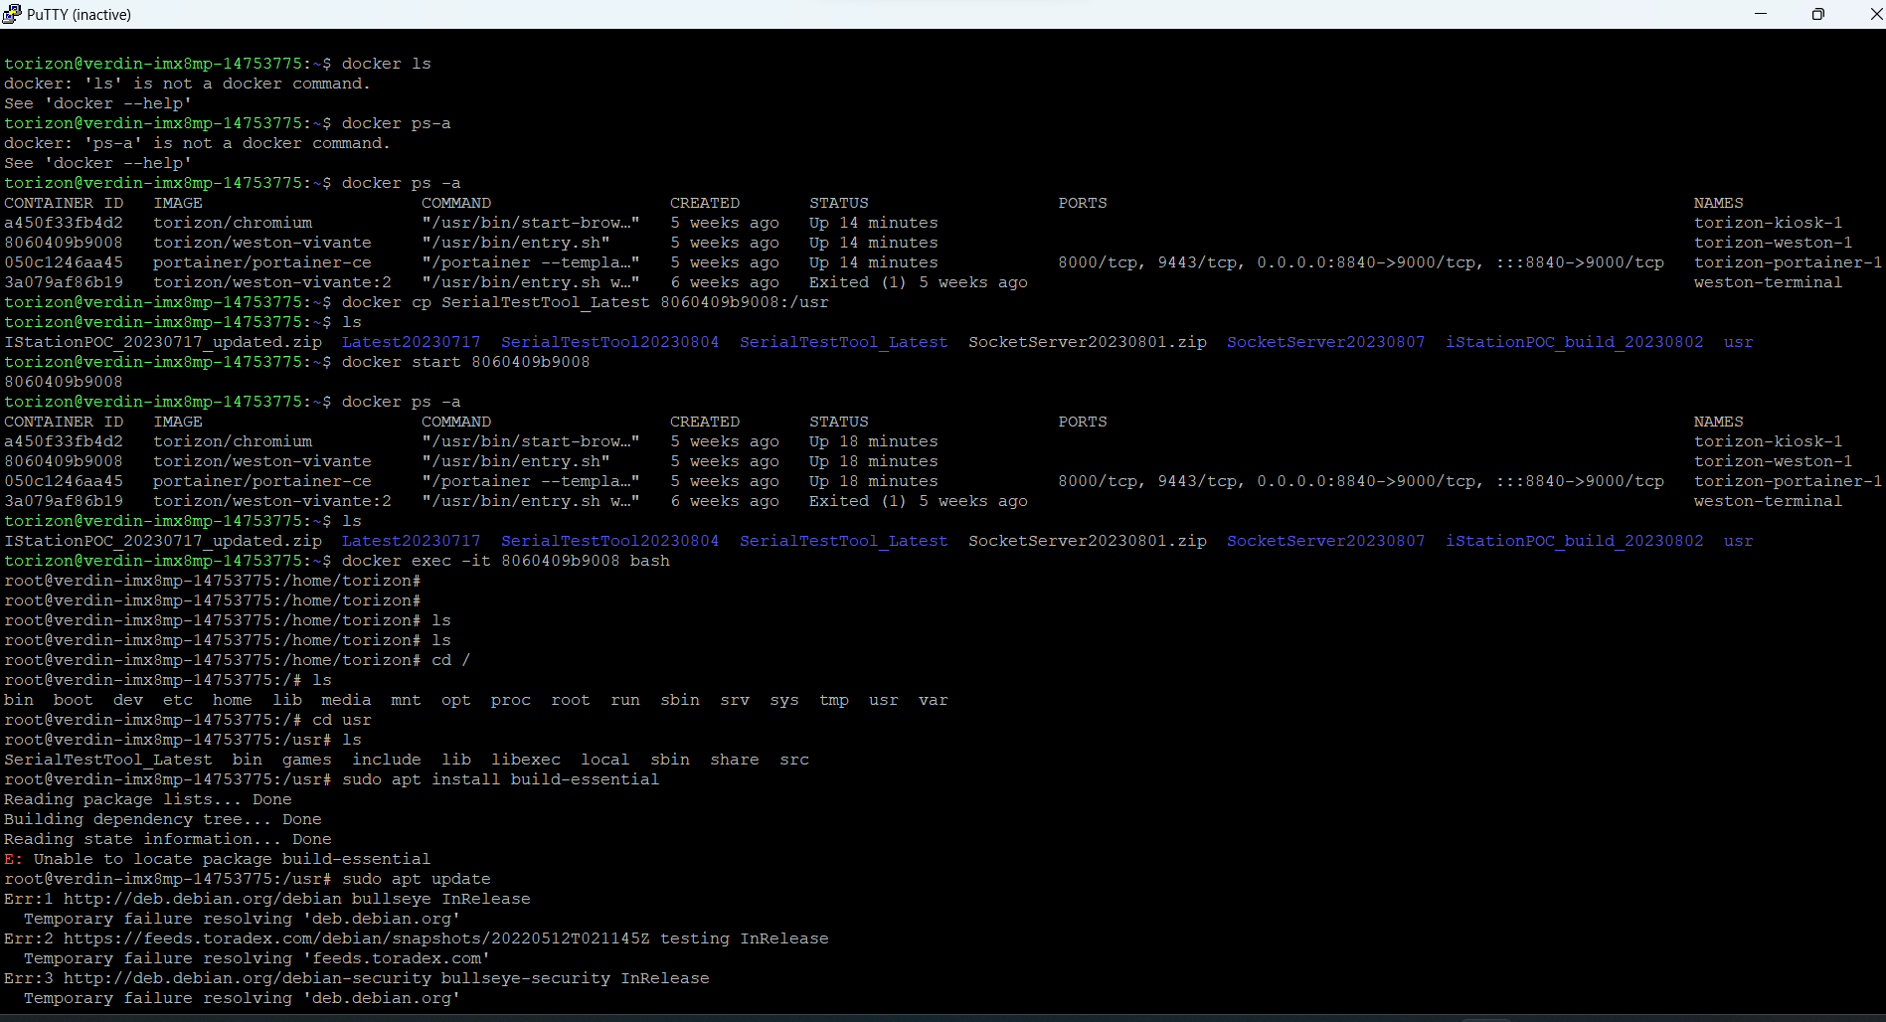This screenshot has height=1022, width=1886.
Task: Click 'media' in the root directory listing
Action: (347, 700)
